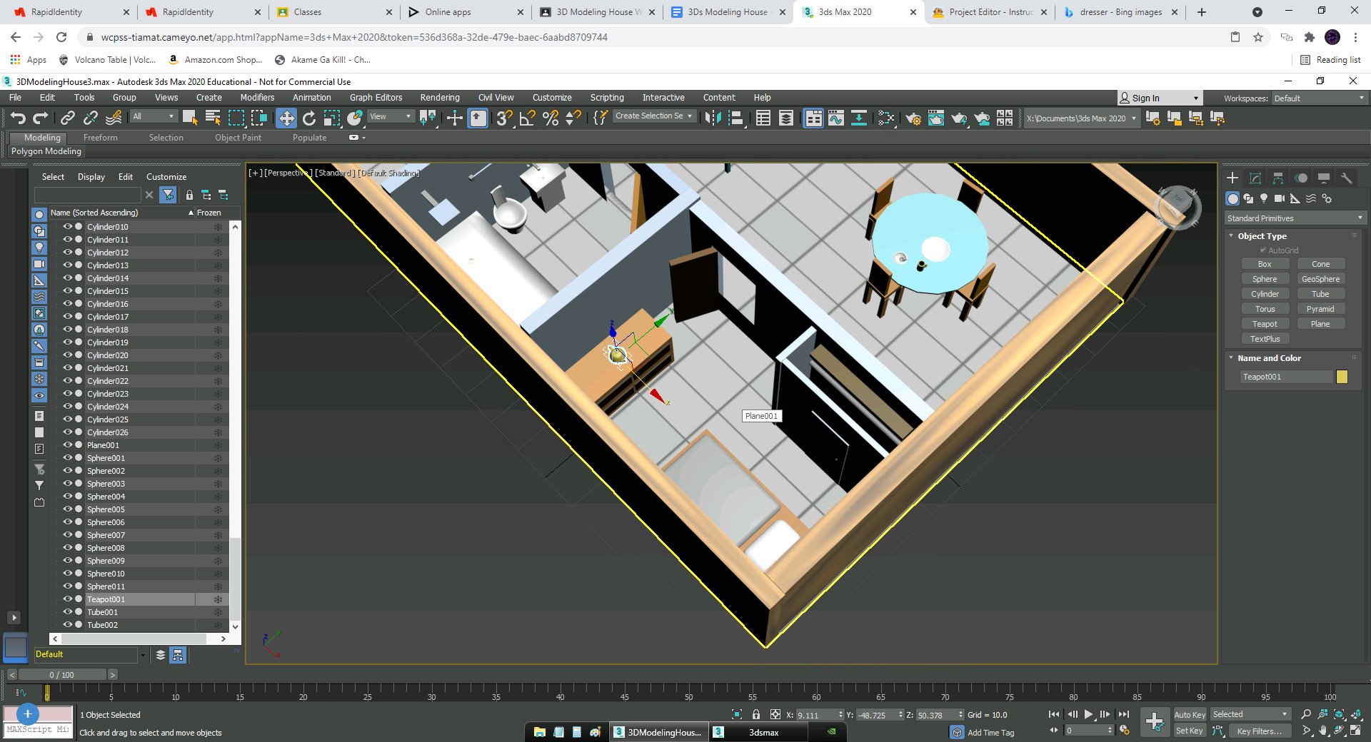Select the Rotate tool

click(309, 118)
